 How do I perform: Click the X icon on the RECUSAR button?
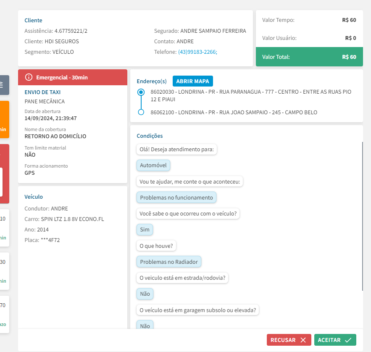pyautogui.click(x=303, y=340)
